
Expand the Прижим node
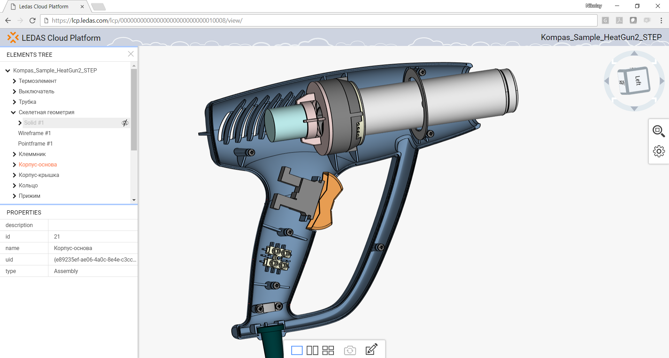[x=14, y=196]
